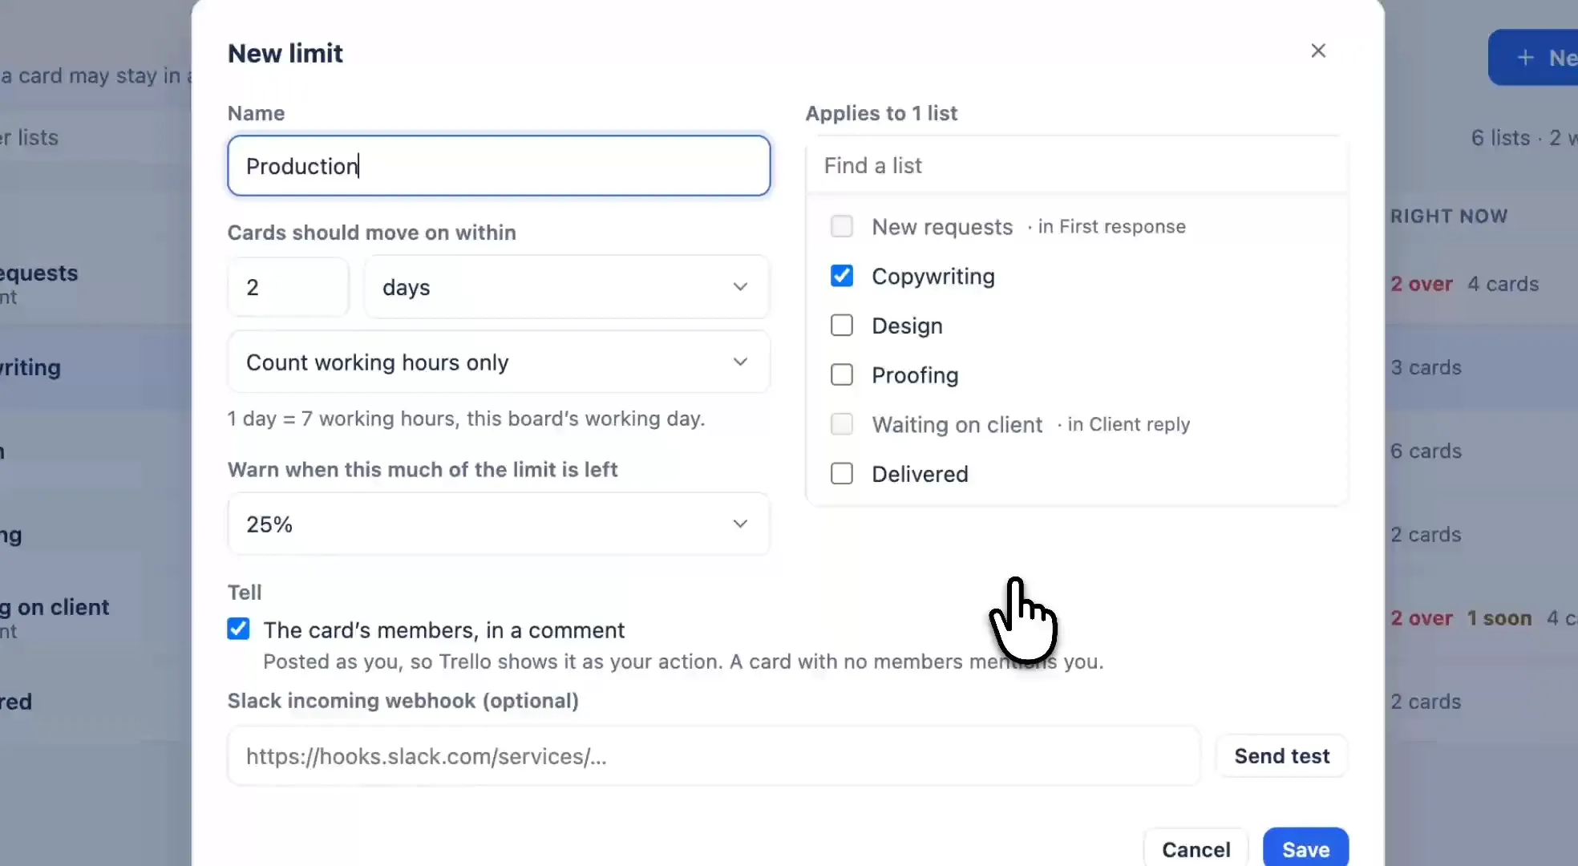
Task: Toggle the Waiting on client checkbox
Action: (842, 424)
